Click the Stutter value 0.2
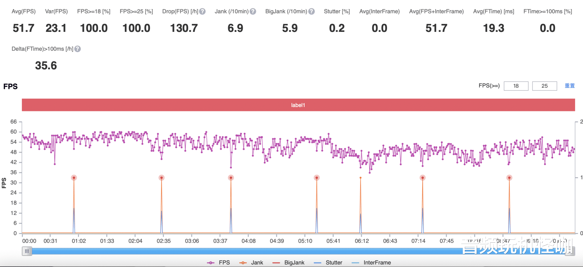Viewport: 583px width, 267px height. click(337, 28)
